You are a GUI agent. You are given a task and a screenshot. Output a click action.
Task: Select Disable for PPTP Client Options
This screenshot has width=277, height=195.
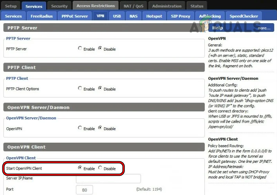click(100, 88)
